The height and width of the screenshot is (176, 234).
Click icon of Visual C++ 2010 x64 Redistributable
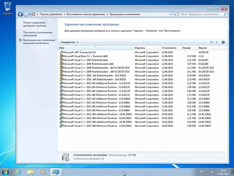pyautogui.click(x=61, y=75)
